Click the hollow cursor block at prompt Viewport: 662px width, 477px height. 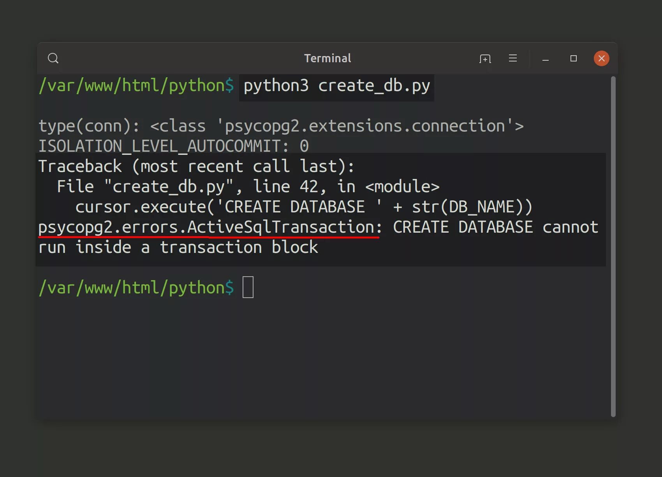pyautogui.click(x=248, y=288)
